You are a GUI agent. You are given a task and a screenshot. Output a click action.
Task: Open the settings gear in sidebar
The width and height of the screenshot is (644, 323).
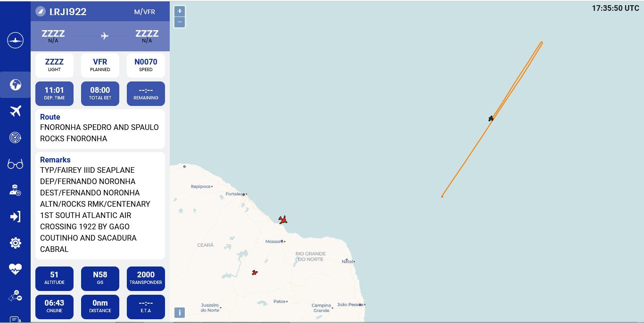point(15,243)
